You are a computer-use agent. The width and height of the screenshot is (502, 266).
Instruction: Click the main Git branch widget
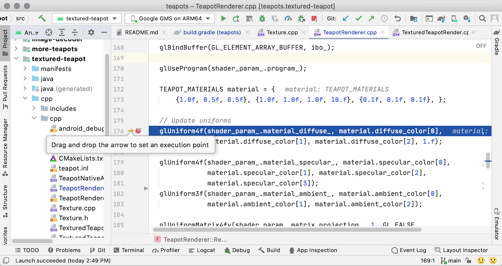451,260
